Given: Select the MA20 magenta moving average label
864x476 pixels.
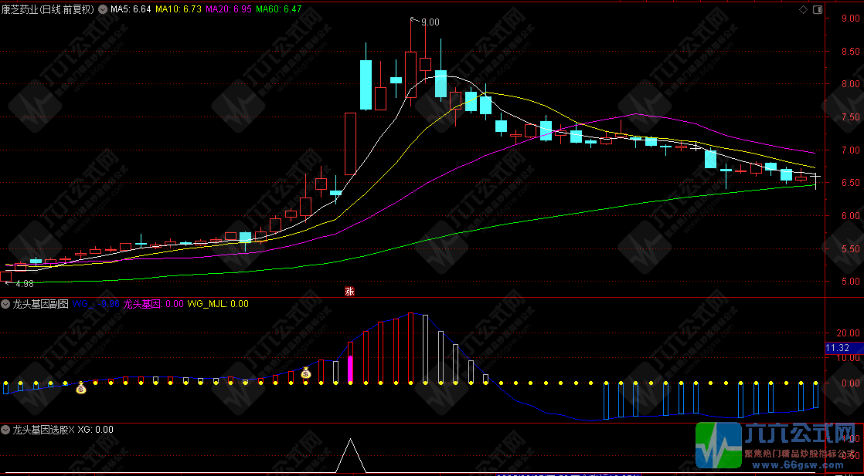Looking at the screenshot, I should pyautogui.click(x=229, y=10).
